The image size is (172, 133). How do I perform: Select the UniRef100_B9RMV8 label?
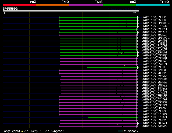(x=154, y=120)
